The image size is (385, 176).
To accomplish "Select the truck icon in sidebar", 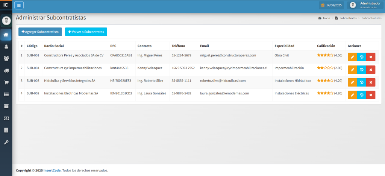I will (x=6, y=70).
